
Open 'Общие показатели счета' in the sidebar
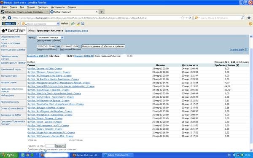(11, 38)
